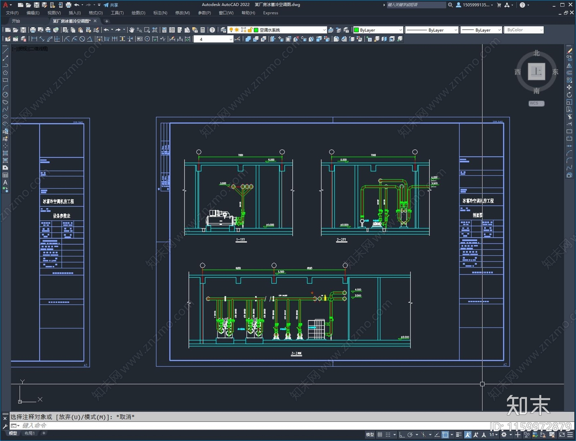
Task: Toggle lineweight display in status bar
Action: 459,435
